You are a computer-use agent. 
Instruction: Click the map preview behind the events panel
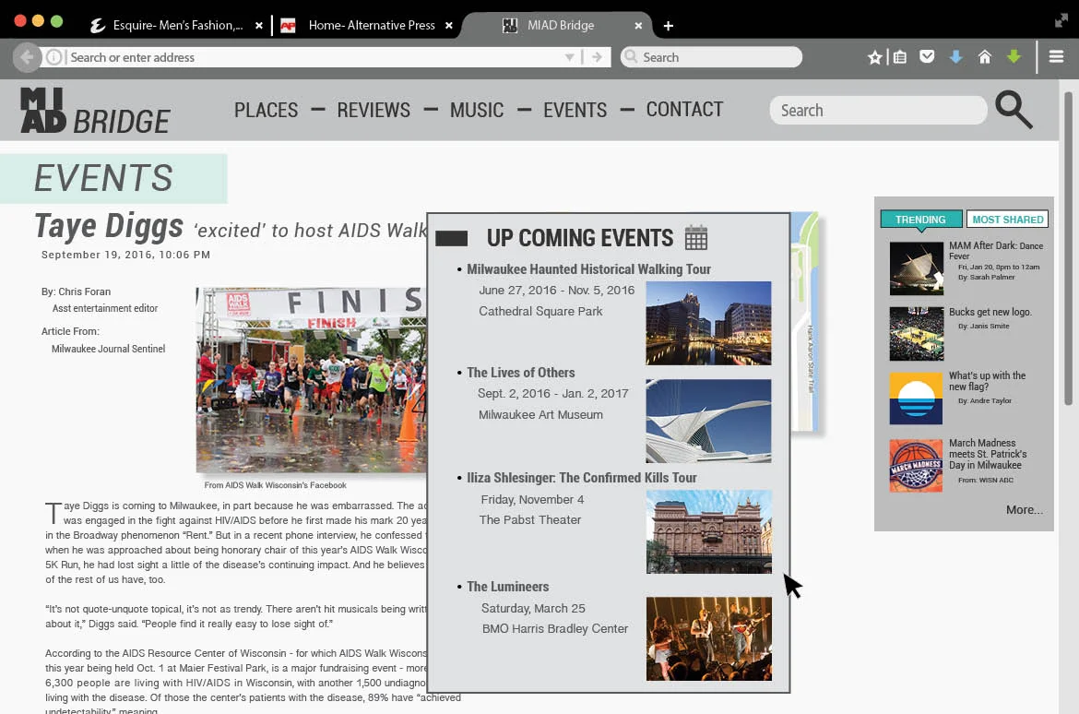pos(804,321)
